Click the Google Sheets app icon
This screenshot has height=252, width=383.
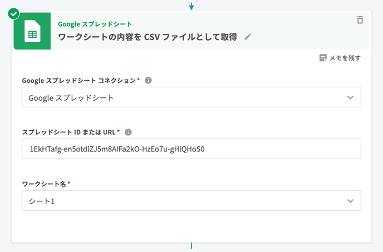pos(32,34)
